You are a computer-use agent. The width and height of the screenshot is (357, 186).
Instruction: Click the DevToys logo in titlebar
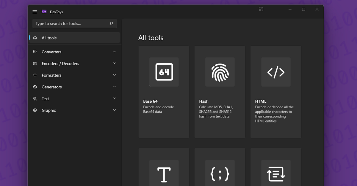point(44,11)
